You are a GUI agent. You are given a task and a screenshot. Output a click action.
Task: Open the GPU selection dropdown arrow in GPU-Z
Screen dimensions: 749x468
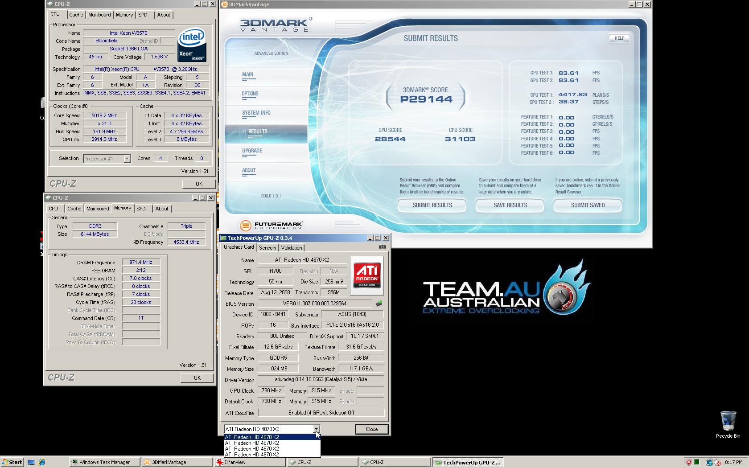(316, 429)
